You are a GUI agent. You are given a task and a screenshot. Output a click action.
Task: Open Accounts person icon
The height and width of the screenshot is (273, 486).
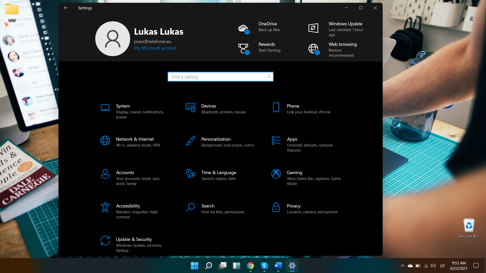[x=105, y=174]
